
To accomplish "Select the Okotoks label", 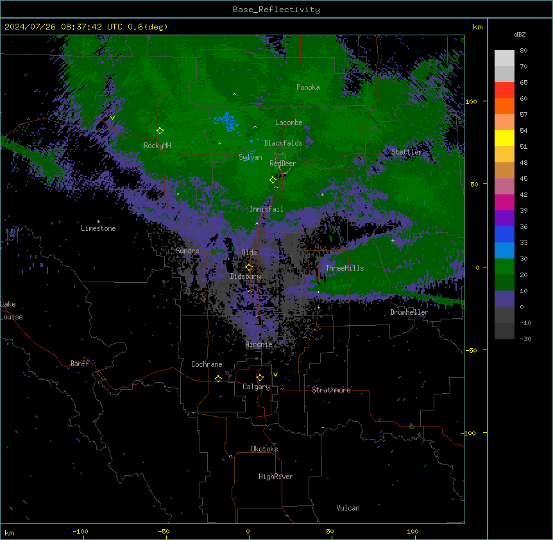I will coord(264,449).
